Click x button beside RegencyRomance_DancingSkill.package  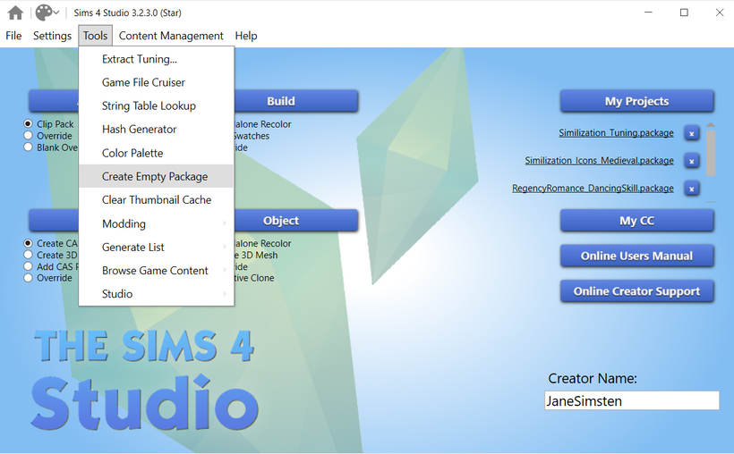tap(691, 189)
